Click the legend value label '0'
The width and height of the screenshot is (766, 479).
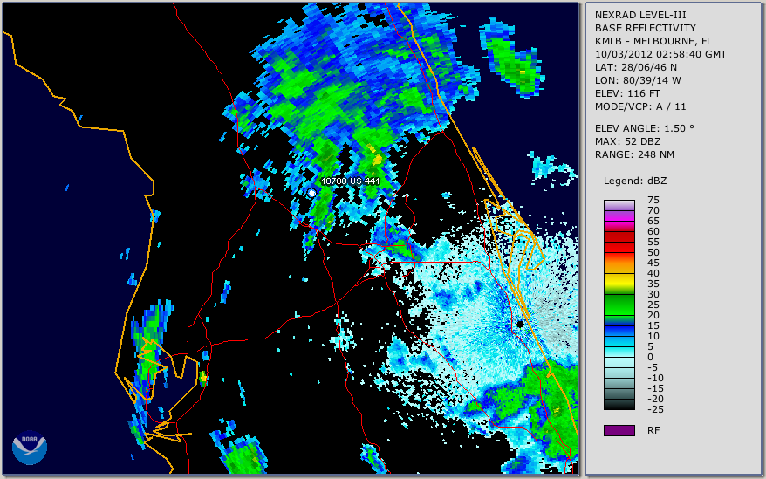pos(650,358)
